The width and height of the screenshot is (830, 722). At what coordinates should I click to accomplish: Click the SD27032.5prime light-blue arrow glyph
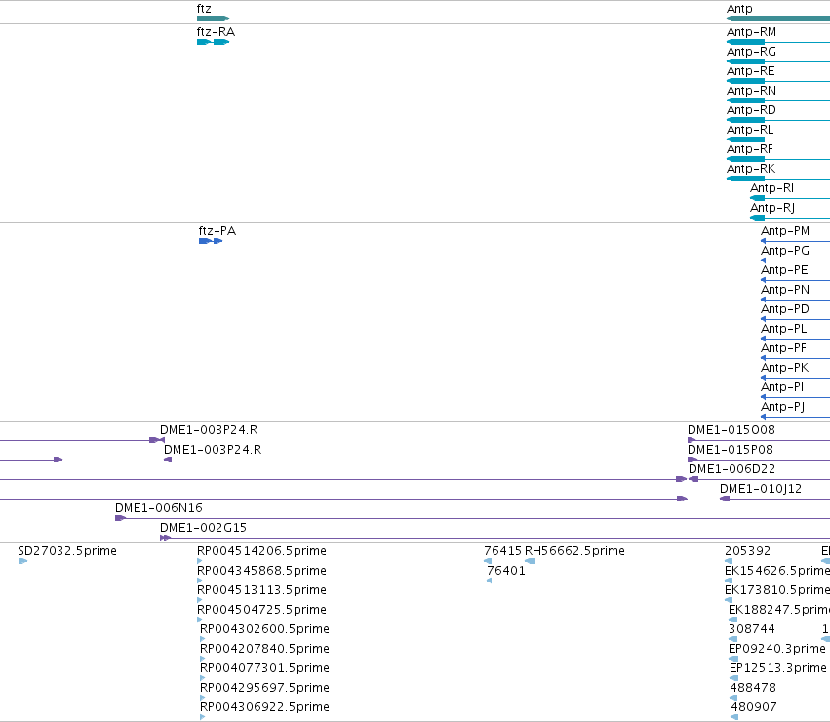click(x=22, y=561)
